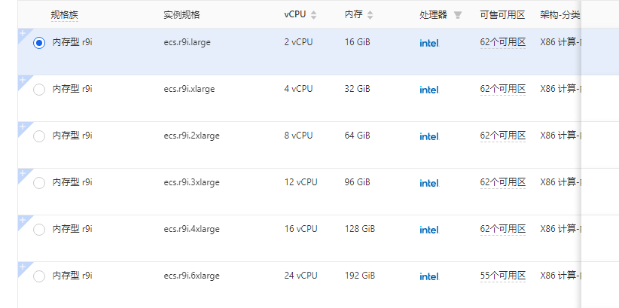Click corner plus badge on ecs.r9i.large row
This screenshot has width=619, height=308.
[23, 33]
